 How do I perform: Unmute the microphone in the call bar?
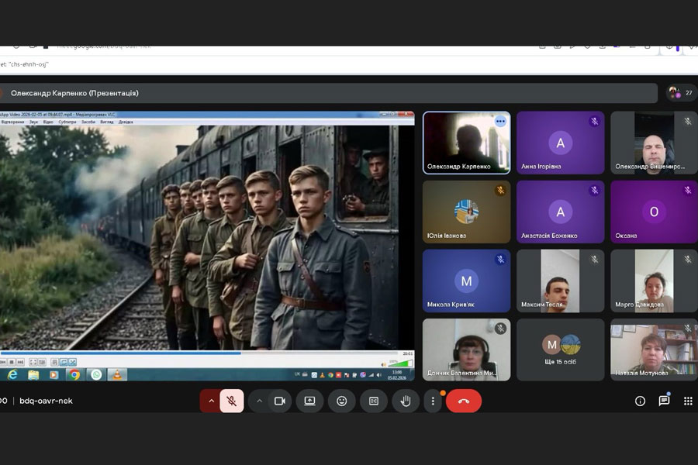tap(231, 401)
